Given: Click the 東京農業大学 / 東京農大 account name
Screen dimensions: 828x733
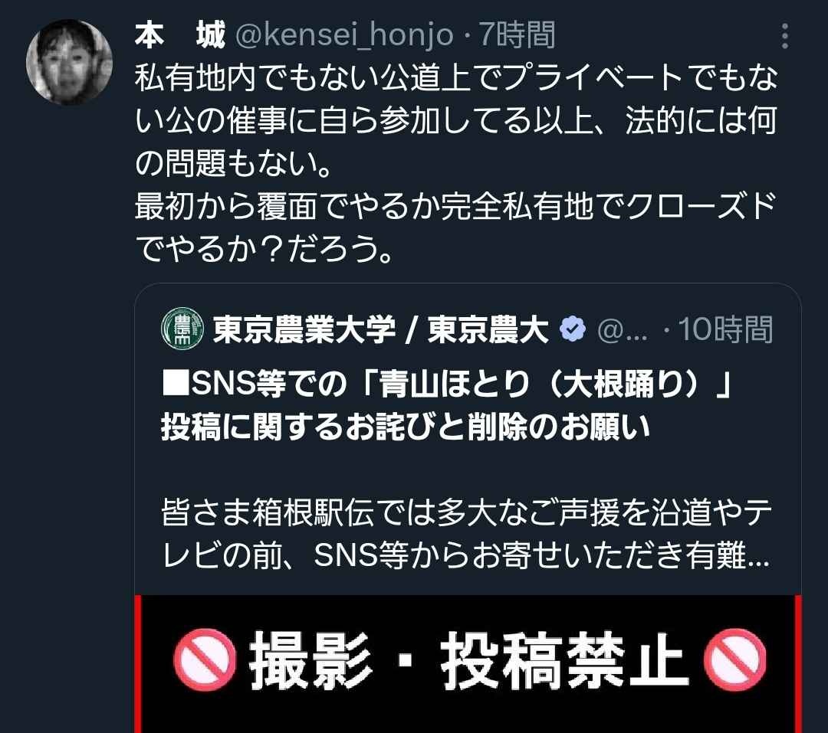Looking at the screenshot, I should pos(381,329).
